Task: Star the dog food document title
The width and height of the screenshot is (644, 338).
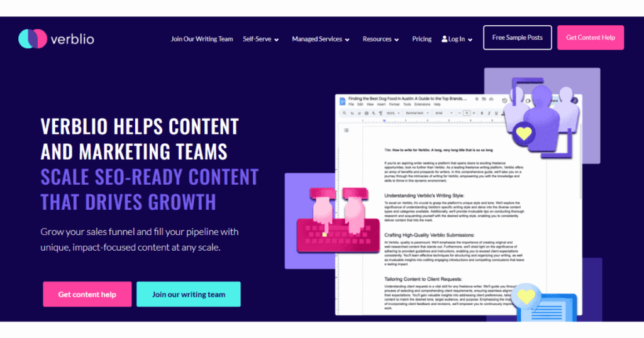Action: [x=477, y=99]
